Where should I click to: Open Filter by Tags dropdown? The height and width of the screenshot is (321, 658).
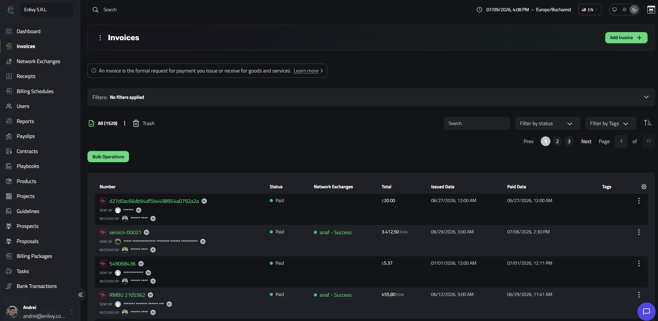610,123
